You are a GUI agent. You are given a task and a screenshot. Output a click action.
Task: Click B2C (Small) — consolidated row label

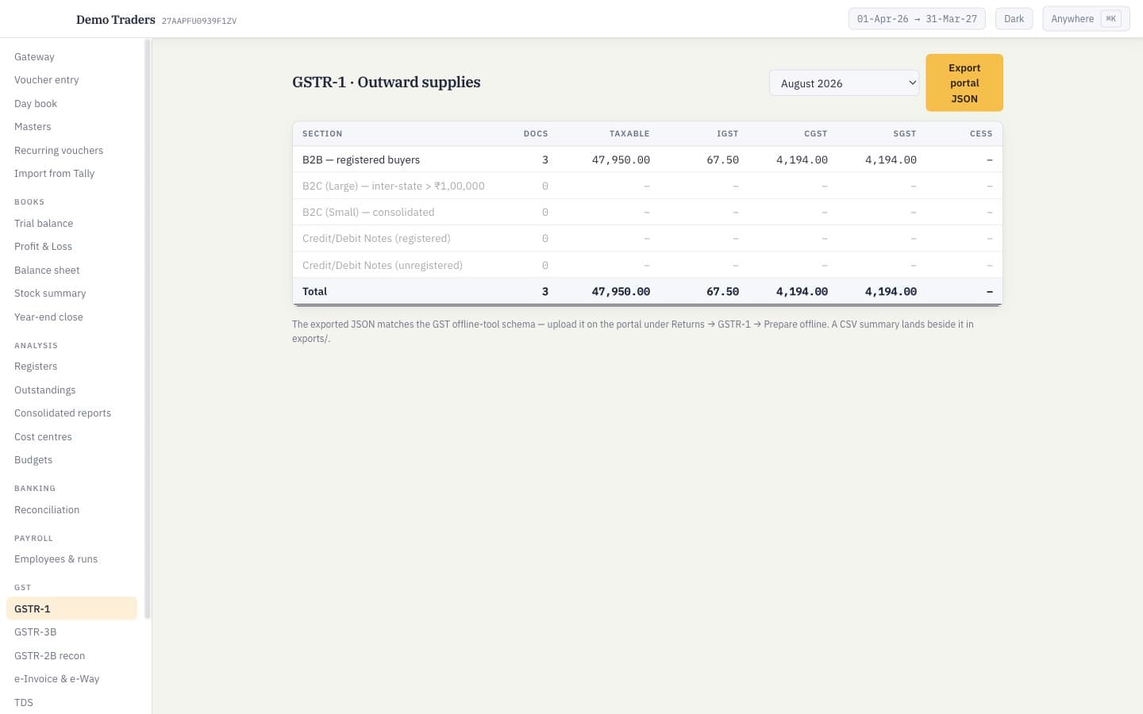pos(368,212)
